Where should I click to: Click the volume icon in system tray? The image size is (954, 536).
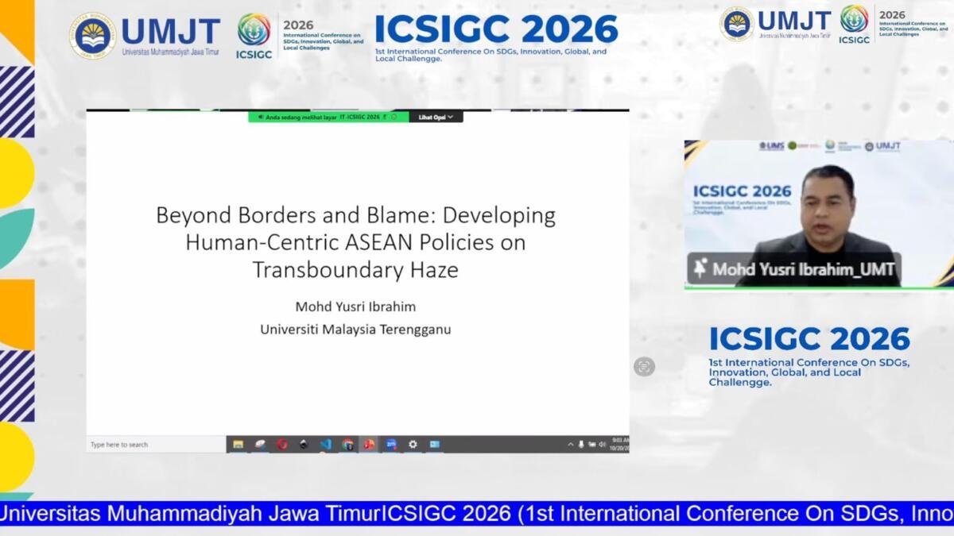[603, 445]
